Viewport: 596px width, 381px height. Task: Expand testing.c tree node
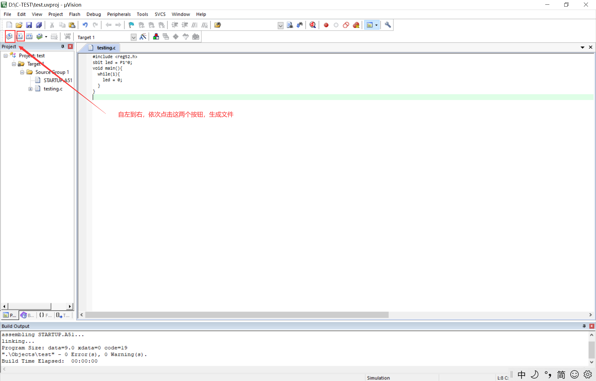[30, 89]
